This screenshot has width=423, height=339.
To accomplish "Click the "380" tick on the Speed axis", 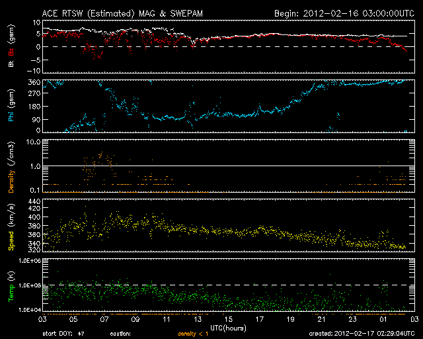I will pos(34,226).
